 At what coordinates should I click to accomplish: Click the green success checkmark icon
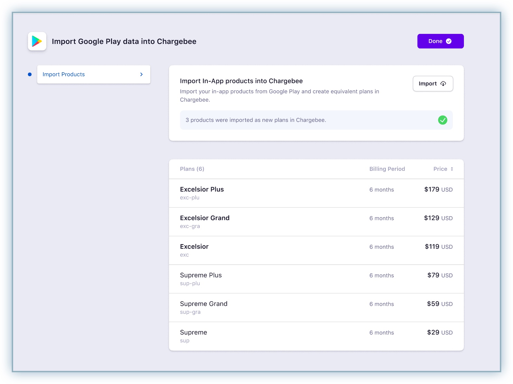(442, 120)
